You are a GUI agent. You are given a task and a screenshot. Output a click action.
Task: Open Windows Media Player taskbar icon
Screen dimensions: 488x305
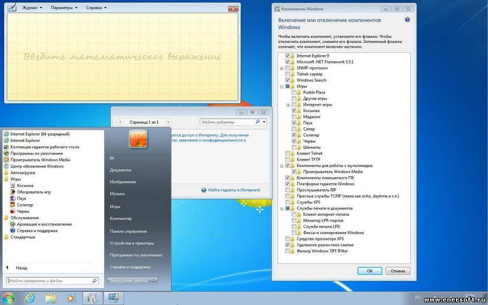pos(71,298)
